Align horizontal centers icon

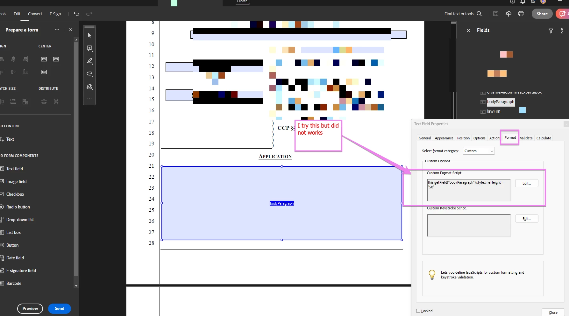[x=13, y=59]
